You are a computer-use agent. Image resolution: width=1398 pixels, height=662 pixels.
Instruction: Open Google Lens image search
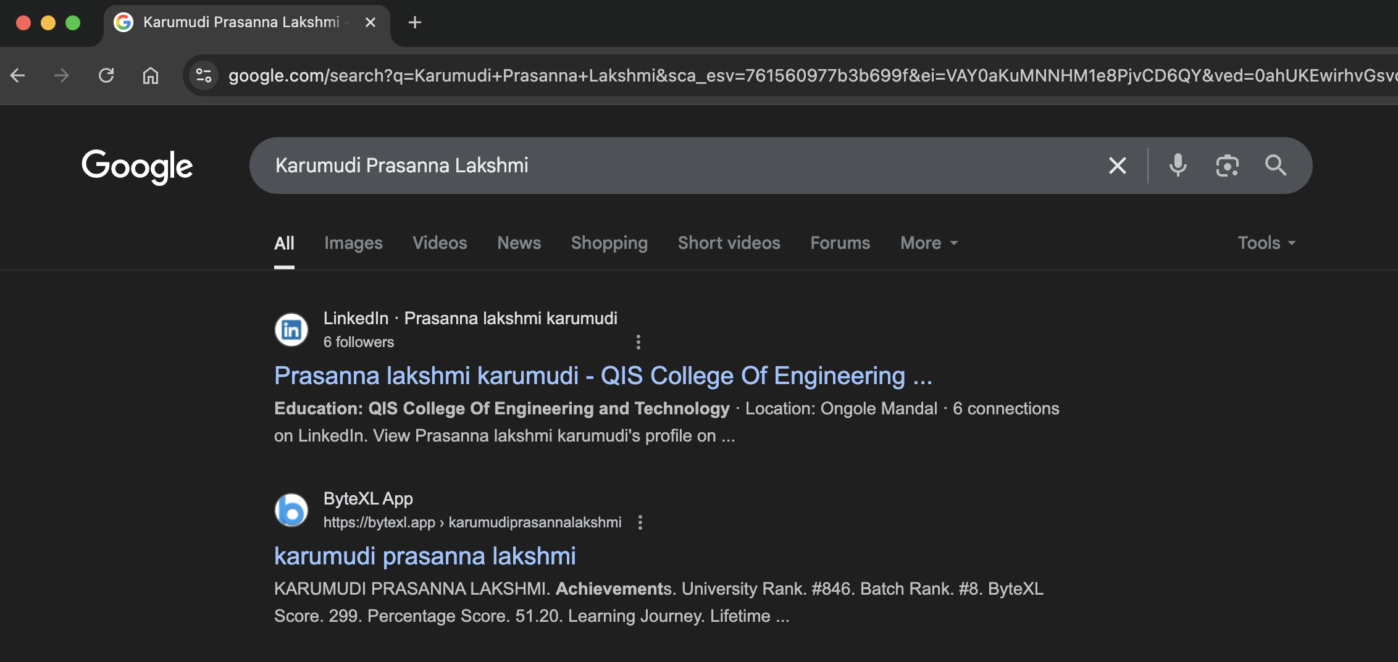[1227, 165]
